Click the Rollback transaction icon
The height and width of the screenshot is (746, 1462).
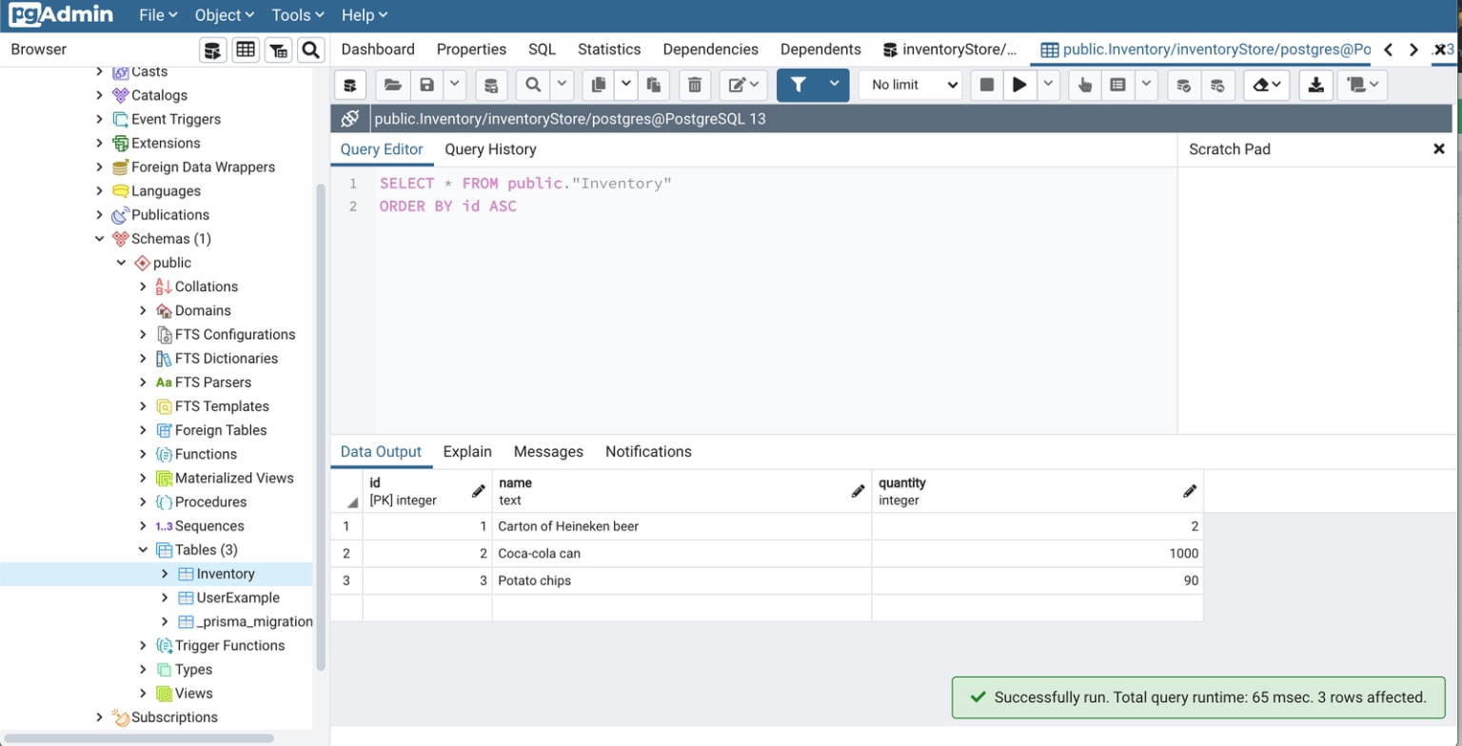tap(1217, 85)
